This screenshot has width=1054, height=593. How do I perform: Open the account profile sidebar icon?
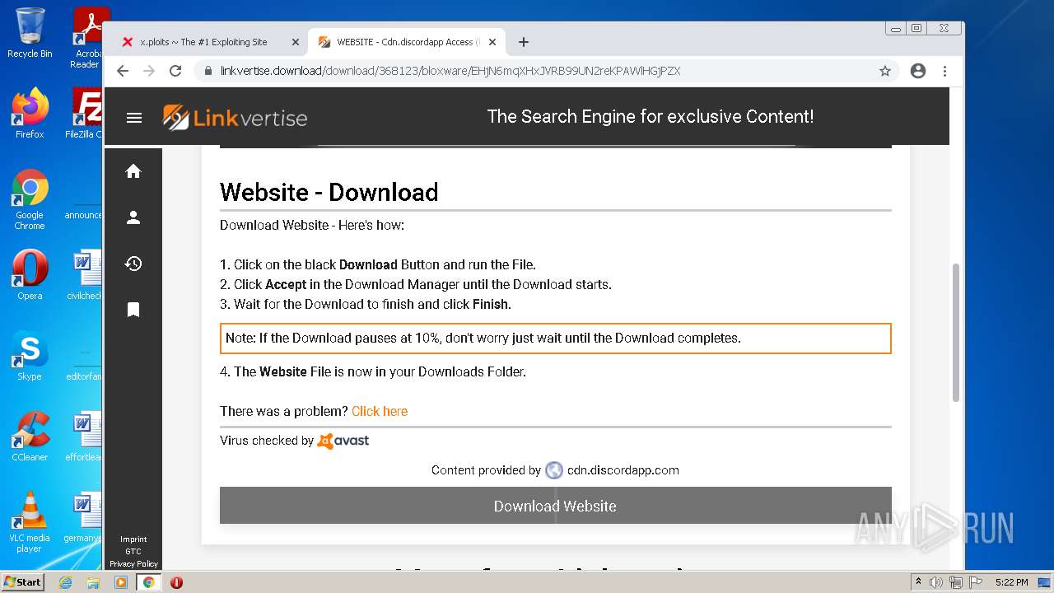133,217
